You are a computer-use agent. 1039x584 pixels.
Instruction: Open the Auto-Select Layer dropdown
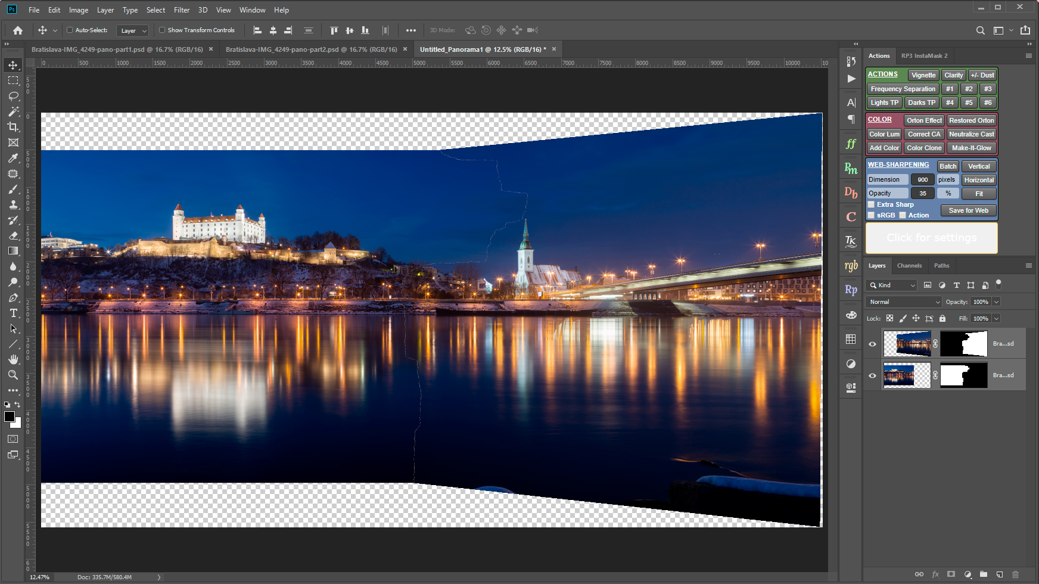point(132,30)
